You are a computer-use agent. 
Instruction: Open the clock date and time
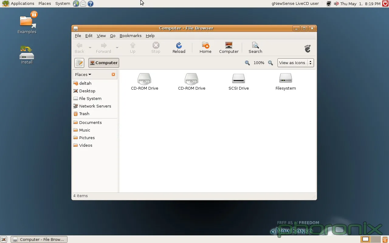coord(360,4)
